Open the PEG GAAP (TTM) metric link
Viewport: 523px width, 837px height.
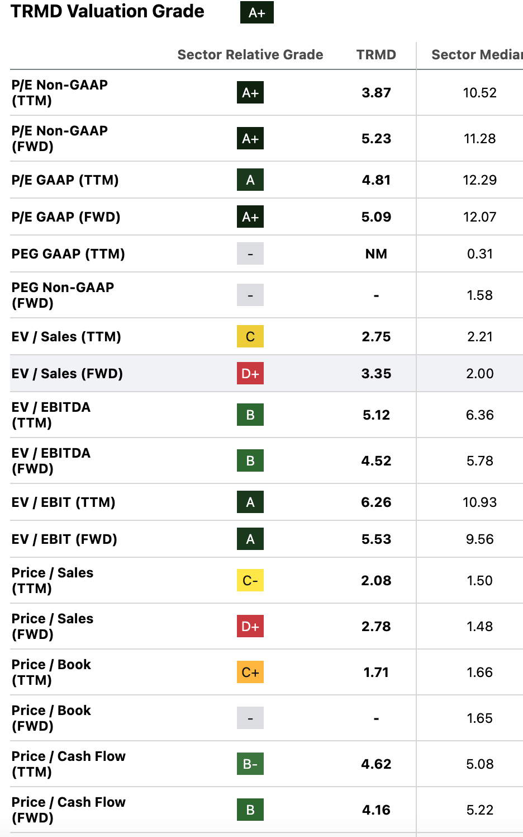(68, 254)
